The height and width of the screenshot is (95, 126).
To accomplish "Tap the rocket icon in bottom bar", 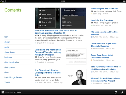I will click(122, 92).
